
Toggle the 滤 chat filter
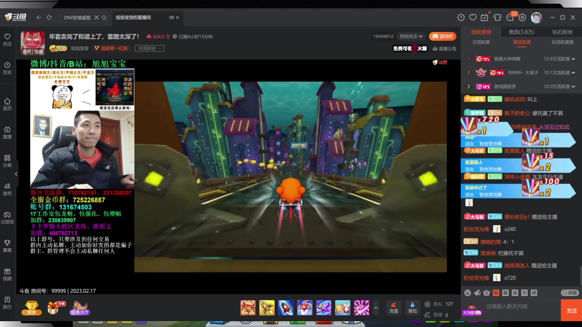(515, 293)
